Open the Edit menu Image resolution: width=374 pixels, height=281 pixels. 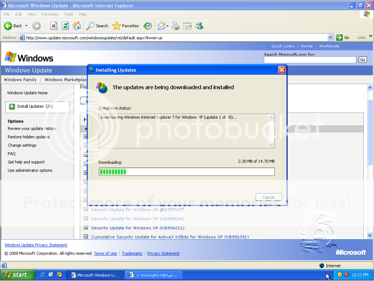19,14
